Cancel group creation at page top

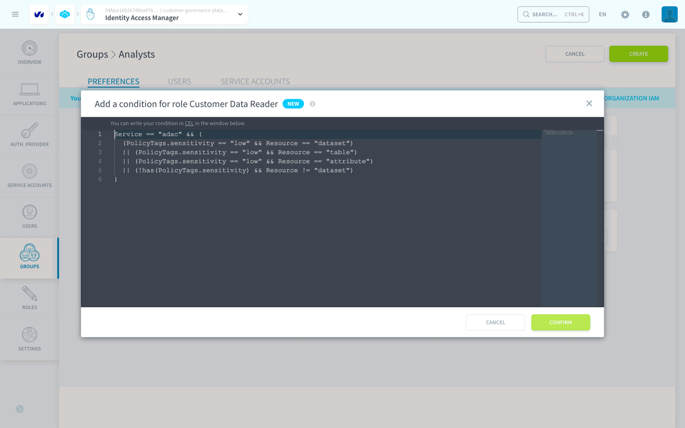(575, 54)
